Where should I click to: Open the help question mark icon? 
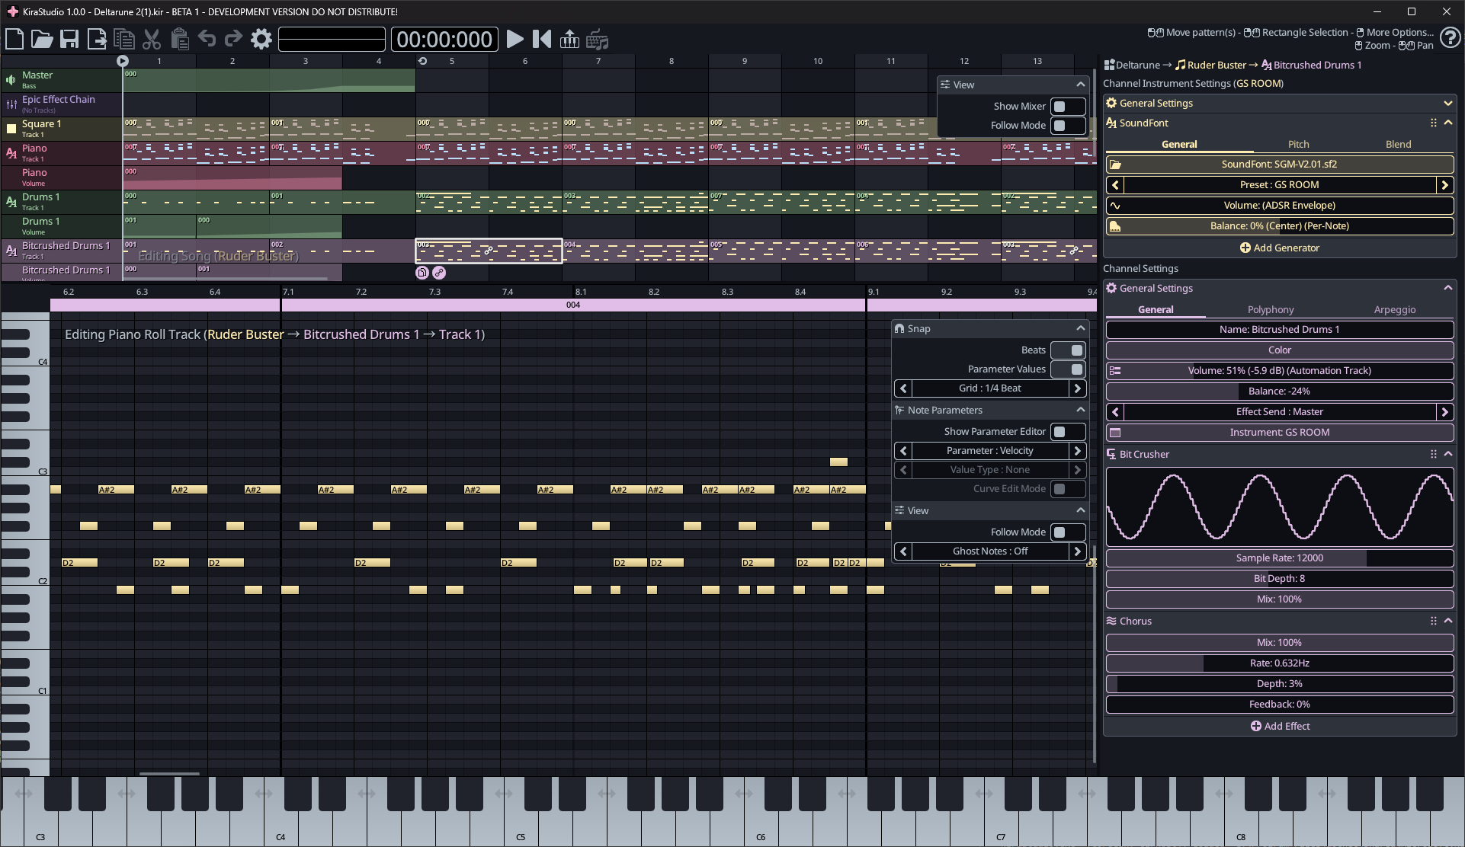click(1450, 39)
